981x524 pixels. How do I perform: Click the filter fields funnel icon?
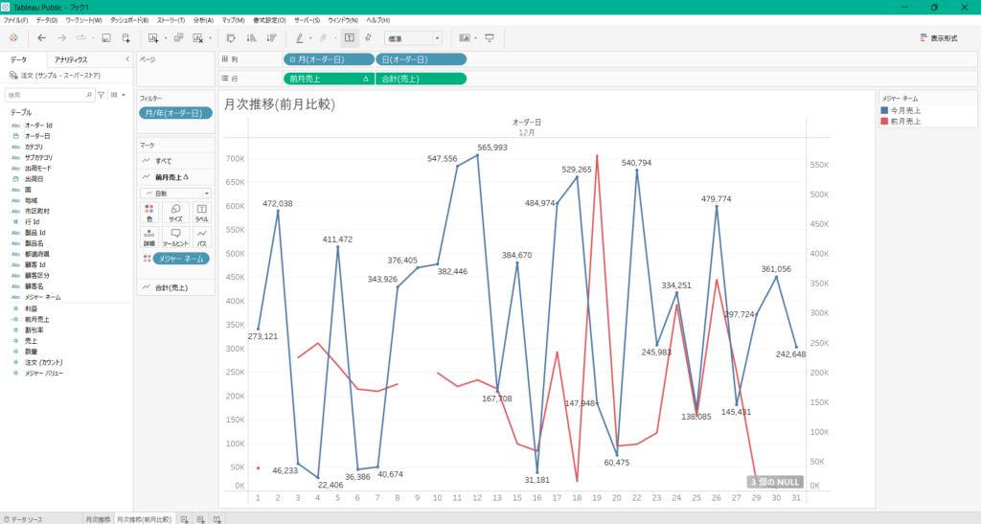(102, 95)
